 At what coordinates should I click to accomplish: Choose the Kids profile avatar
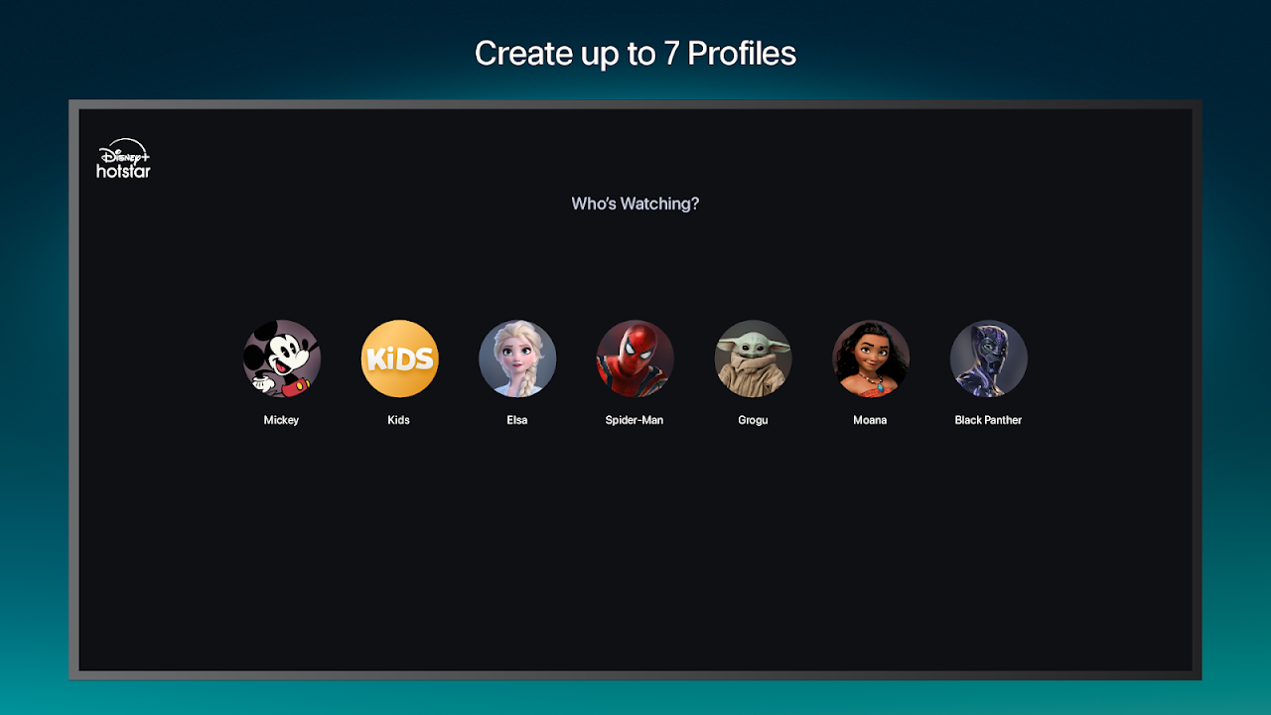[399, 358]
